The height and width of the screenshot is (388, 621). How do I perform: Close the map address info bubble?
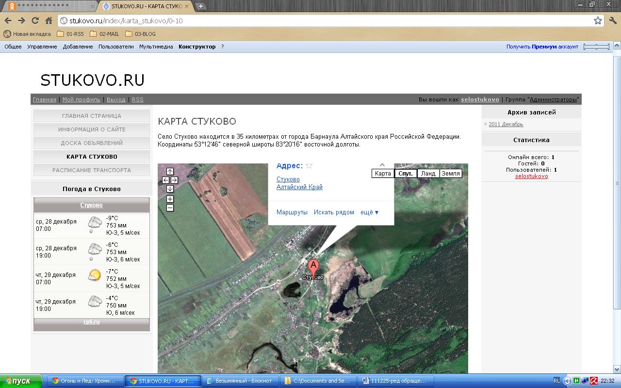pos(382,165)
